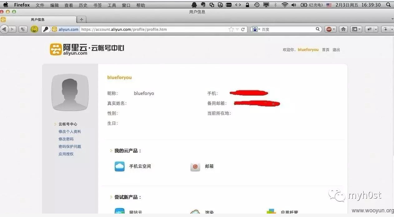The height and width of the screenshot is (217, 394).
Task: Click the padlock icon in the menu bar
Action: [x=247, y=5]
